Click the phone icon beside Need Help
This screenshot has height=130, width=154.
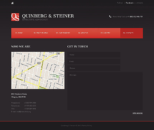point(110,17)
